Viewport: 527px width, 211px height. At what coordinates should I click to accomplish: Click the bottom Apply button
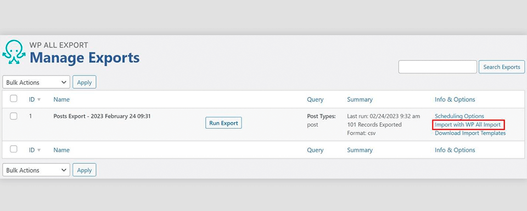[x=85, y=170]
